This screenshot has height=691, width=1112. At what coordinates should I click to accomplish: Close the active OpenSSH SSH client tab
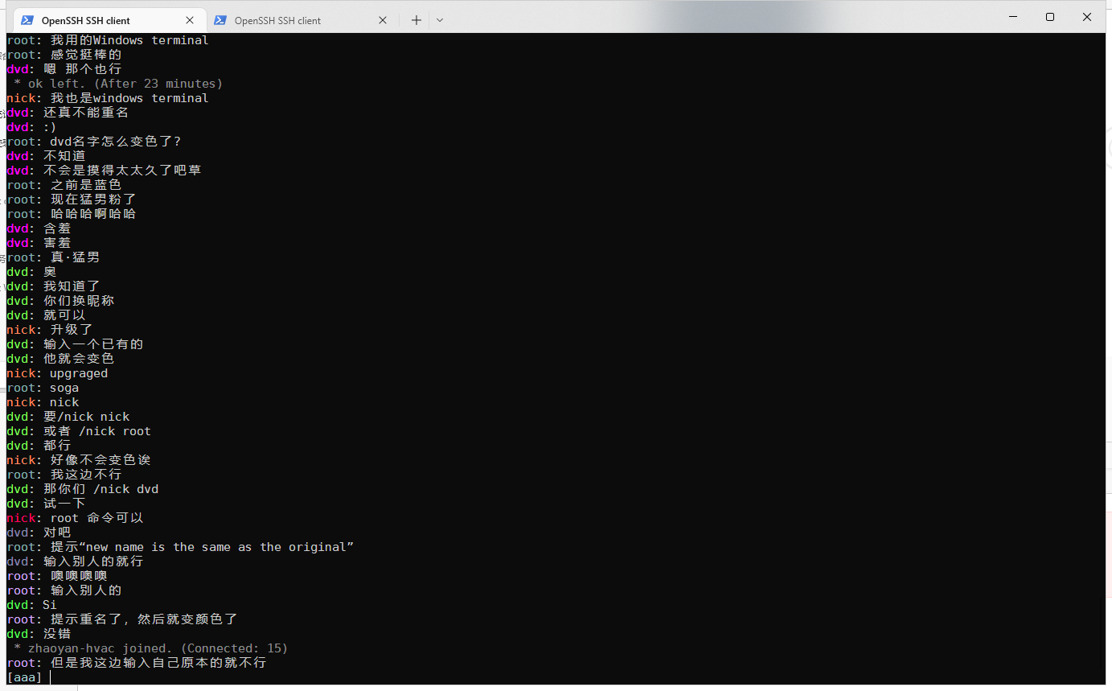click(190, 20)
